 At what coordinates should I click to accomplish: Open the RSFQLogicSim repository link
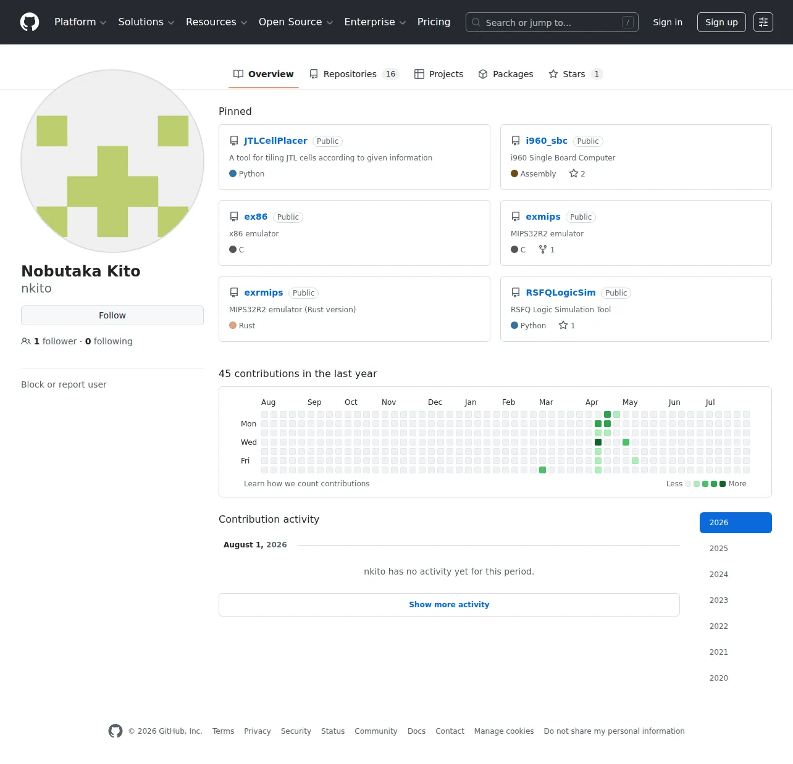point(561,293)
